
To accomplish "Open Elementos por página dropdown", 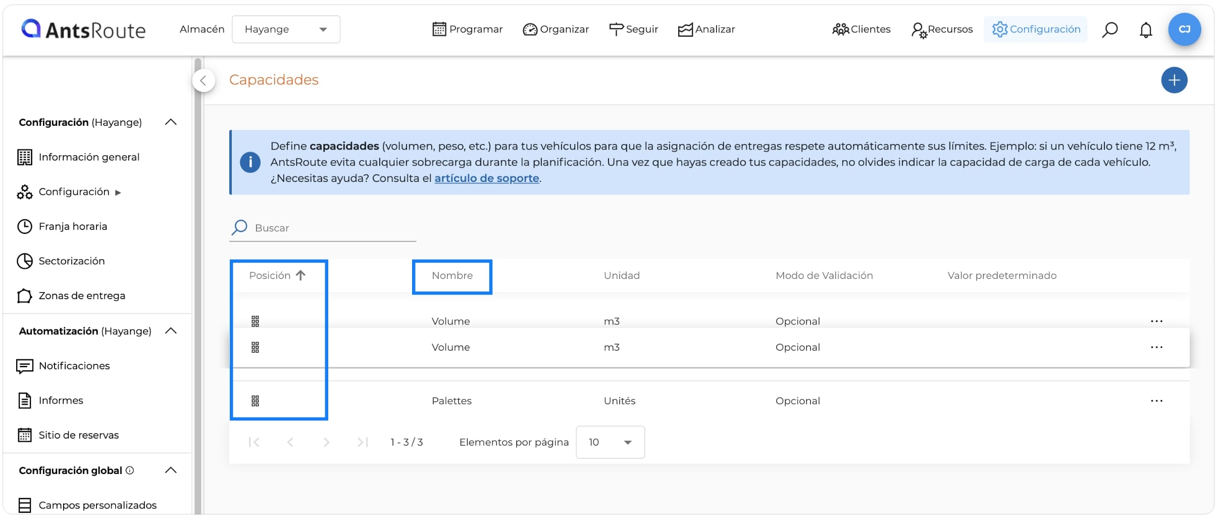I will 610,442.
